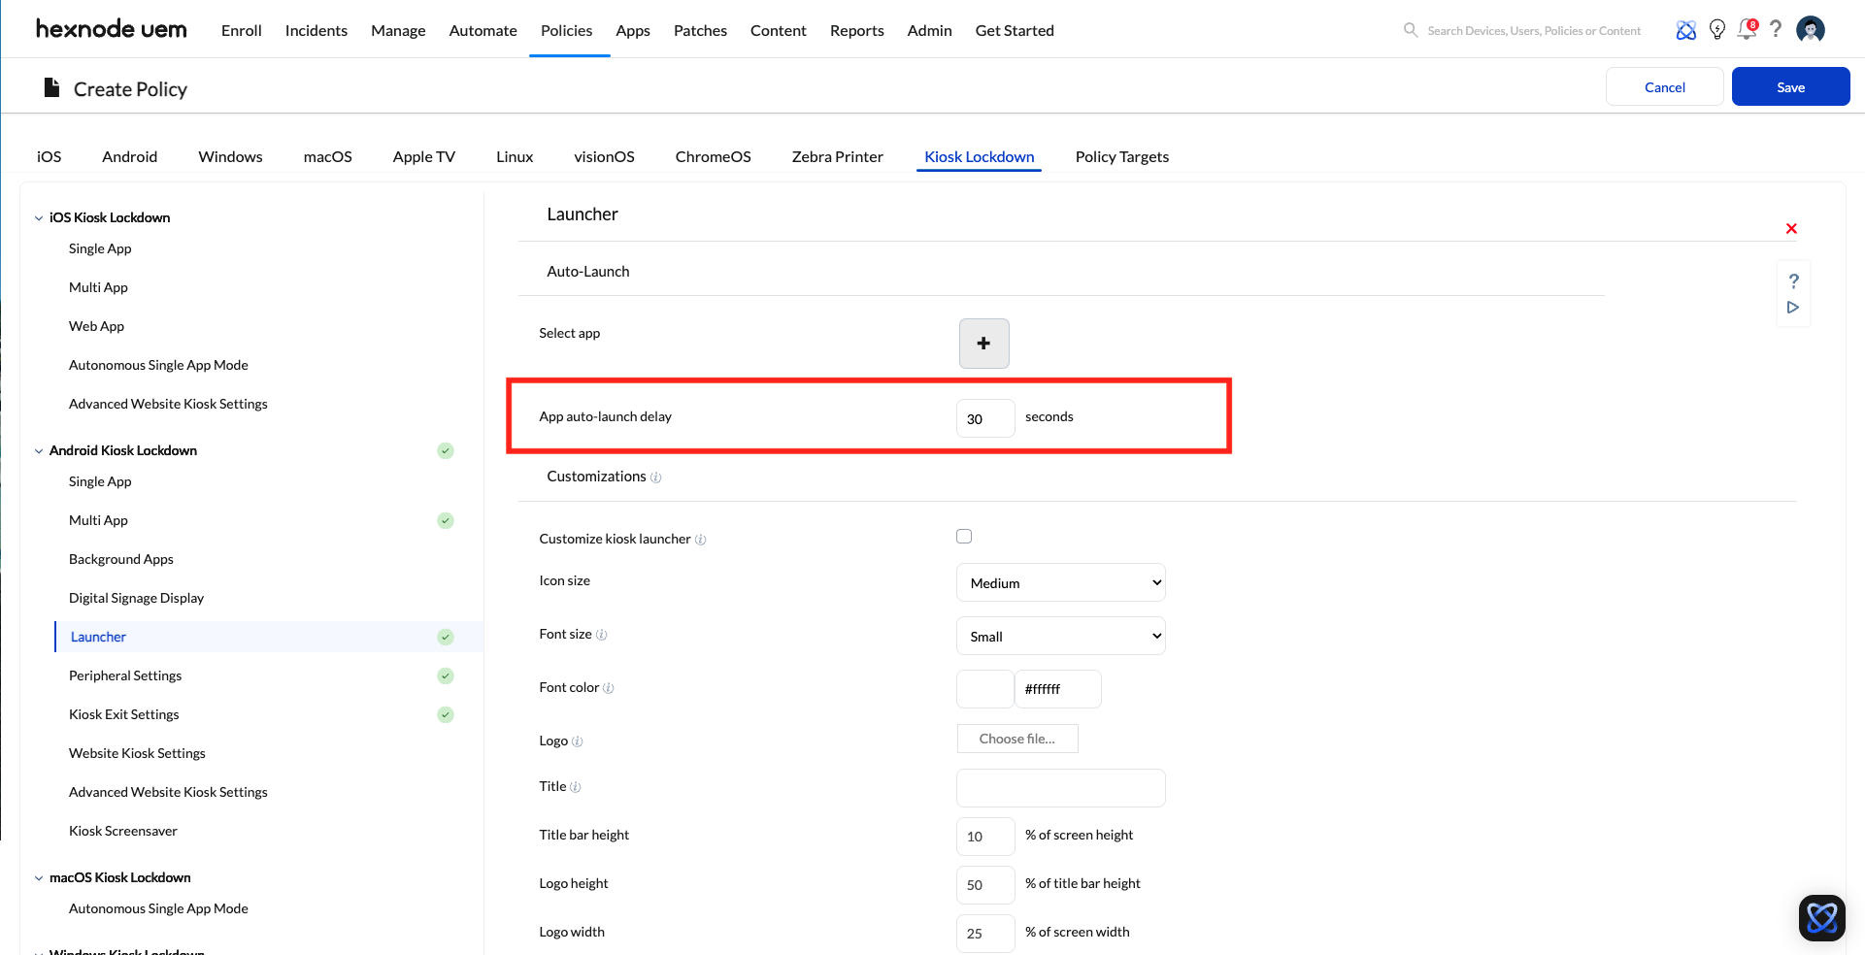
Task: Open help question mark beside Launcher panel
Action: 1794,280
